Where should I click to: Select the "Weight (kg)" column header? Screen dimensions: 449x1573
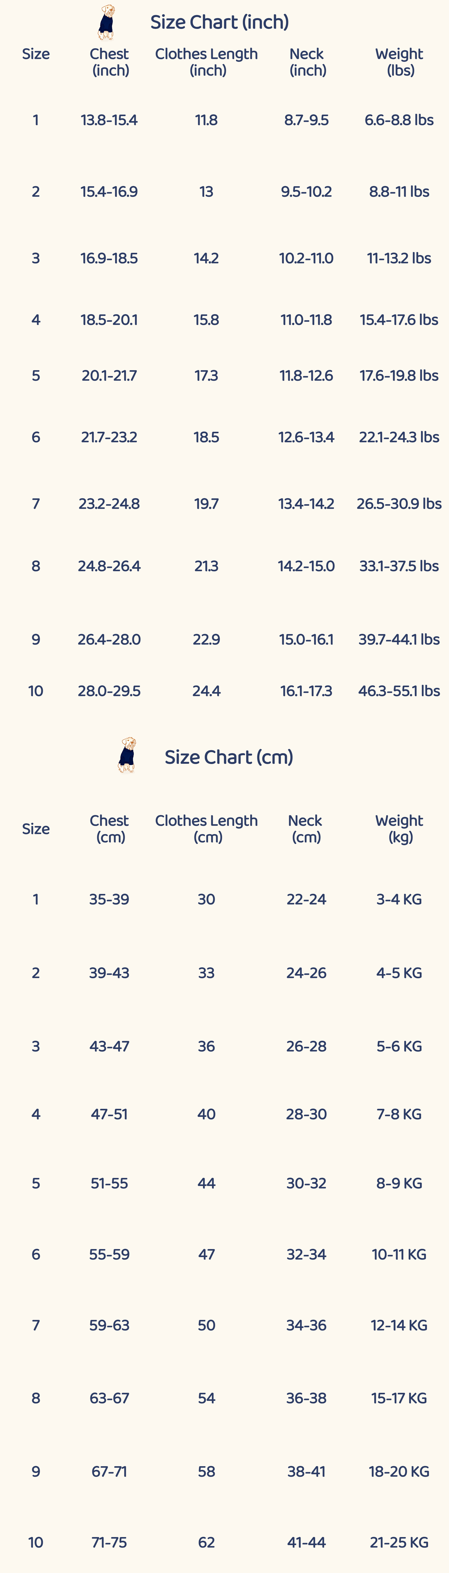[399, 829]
